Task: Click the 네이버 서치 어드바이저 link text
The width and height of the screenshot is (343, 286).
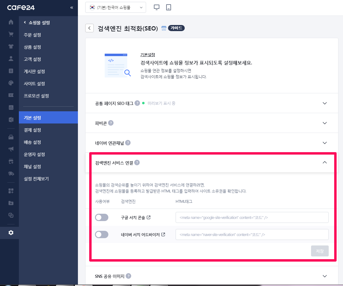Action: click(140, 234)
